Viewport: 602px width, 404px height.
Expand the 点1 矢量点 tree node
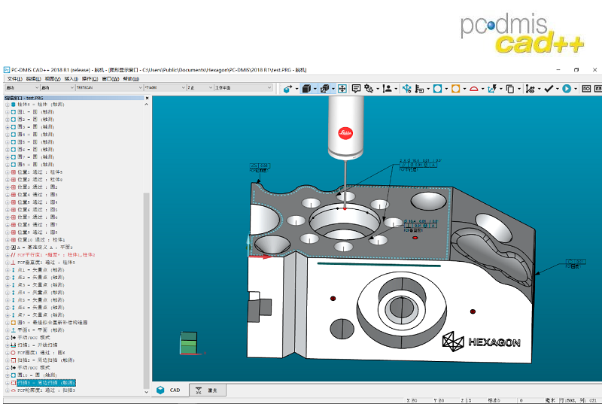click(x=8, y=270)
